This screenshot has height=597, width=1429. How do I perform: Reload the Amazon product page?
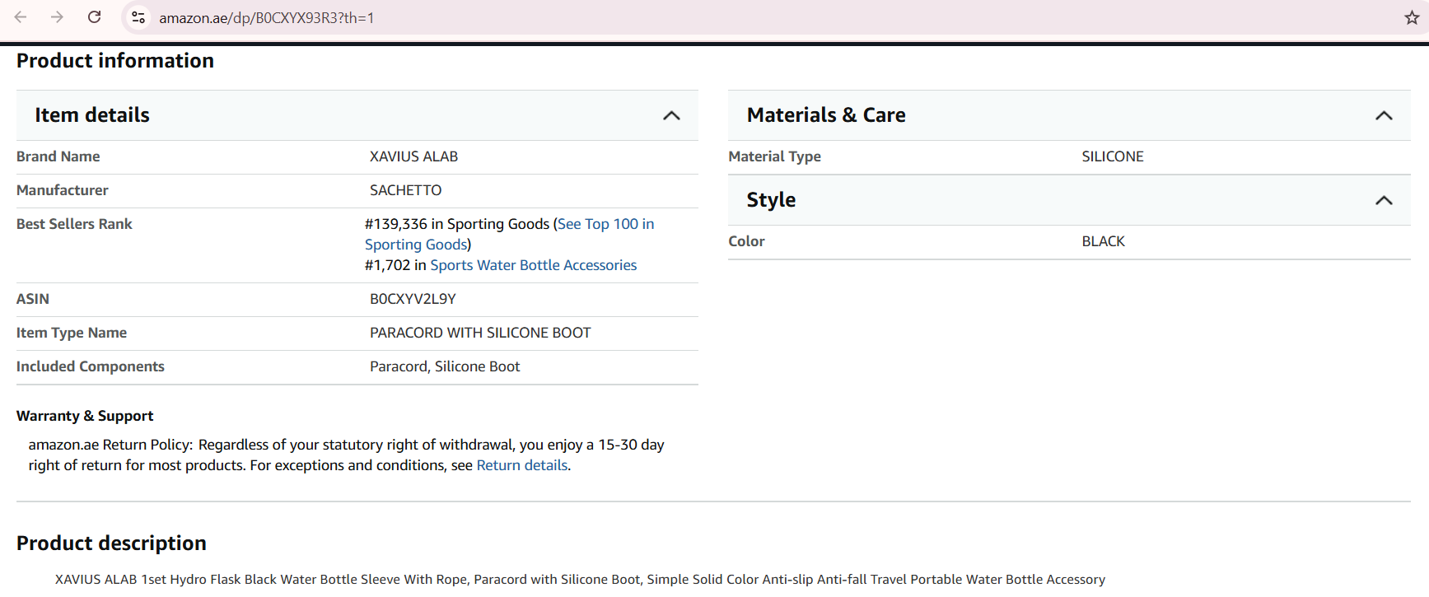(x=95, y=17)
